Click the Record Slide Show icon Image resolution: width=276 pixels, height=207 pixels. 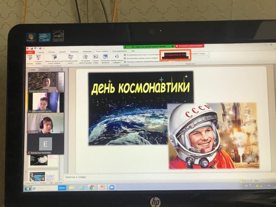coord(117,56)
